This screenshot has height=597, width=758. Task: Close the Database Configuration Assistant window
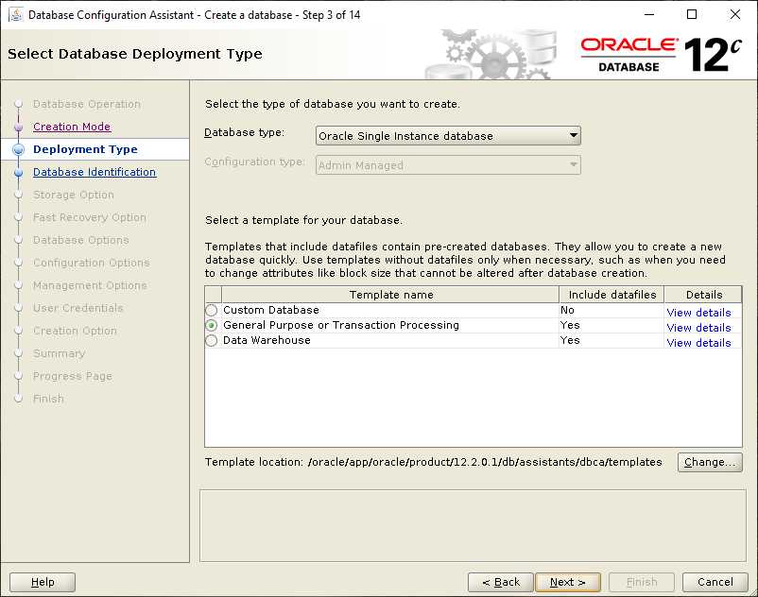click(x=734, y=14)
